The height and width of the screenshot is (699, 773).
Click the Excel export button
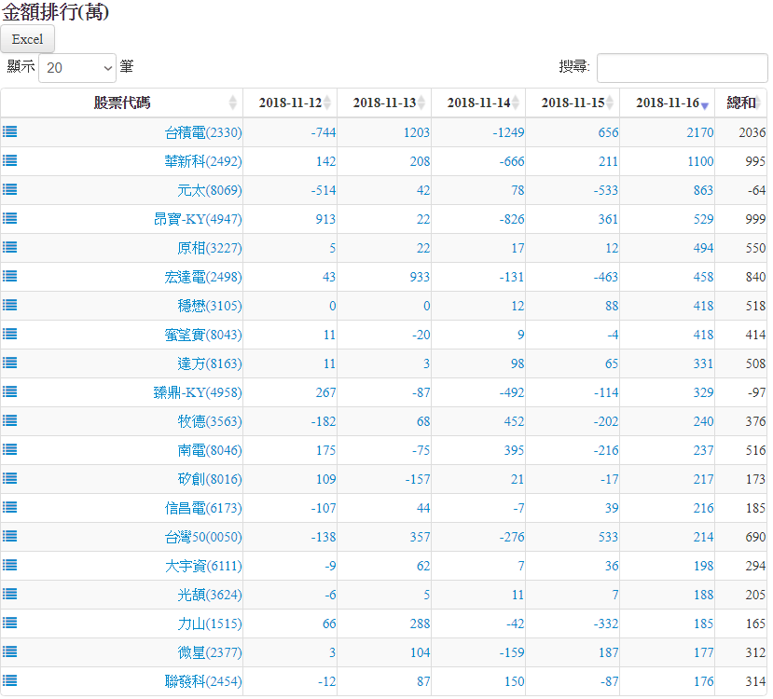pyautogui.click(x=28, y=39)
